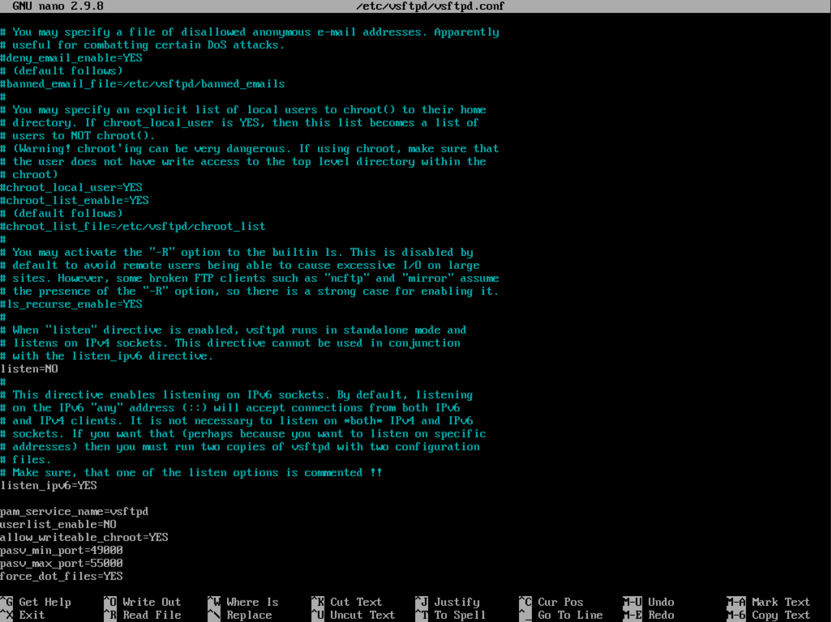Click the ^_ Go To Line shortcut
The image size is (831, 622).
pos(561,615)
